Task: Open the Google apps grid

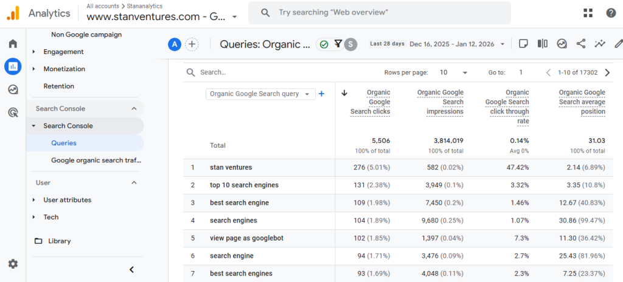Action: 588,13
